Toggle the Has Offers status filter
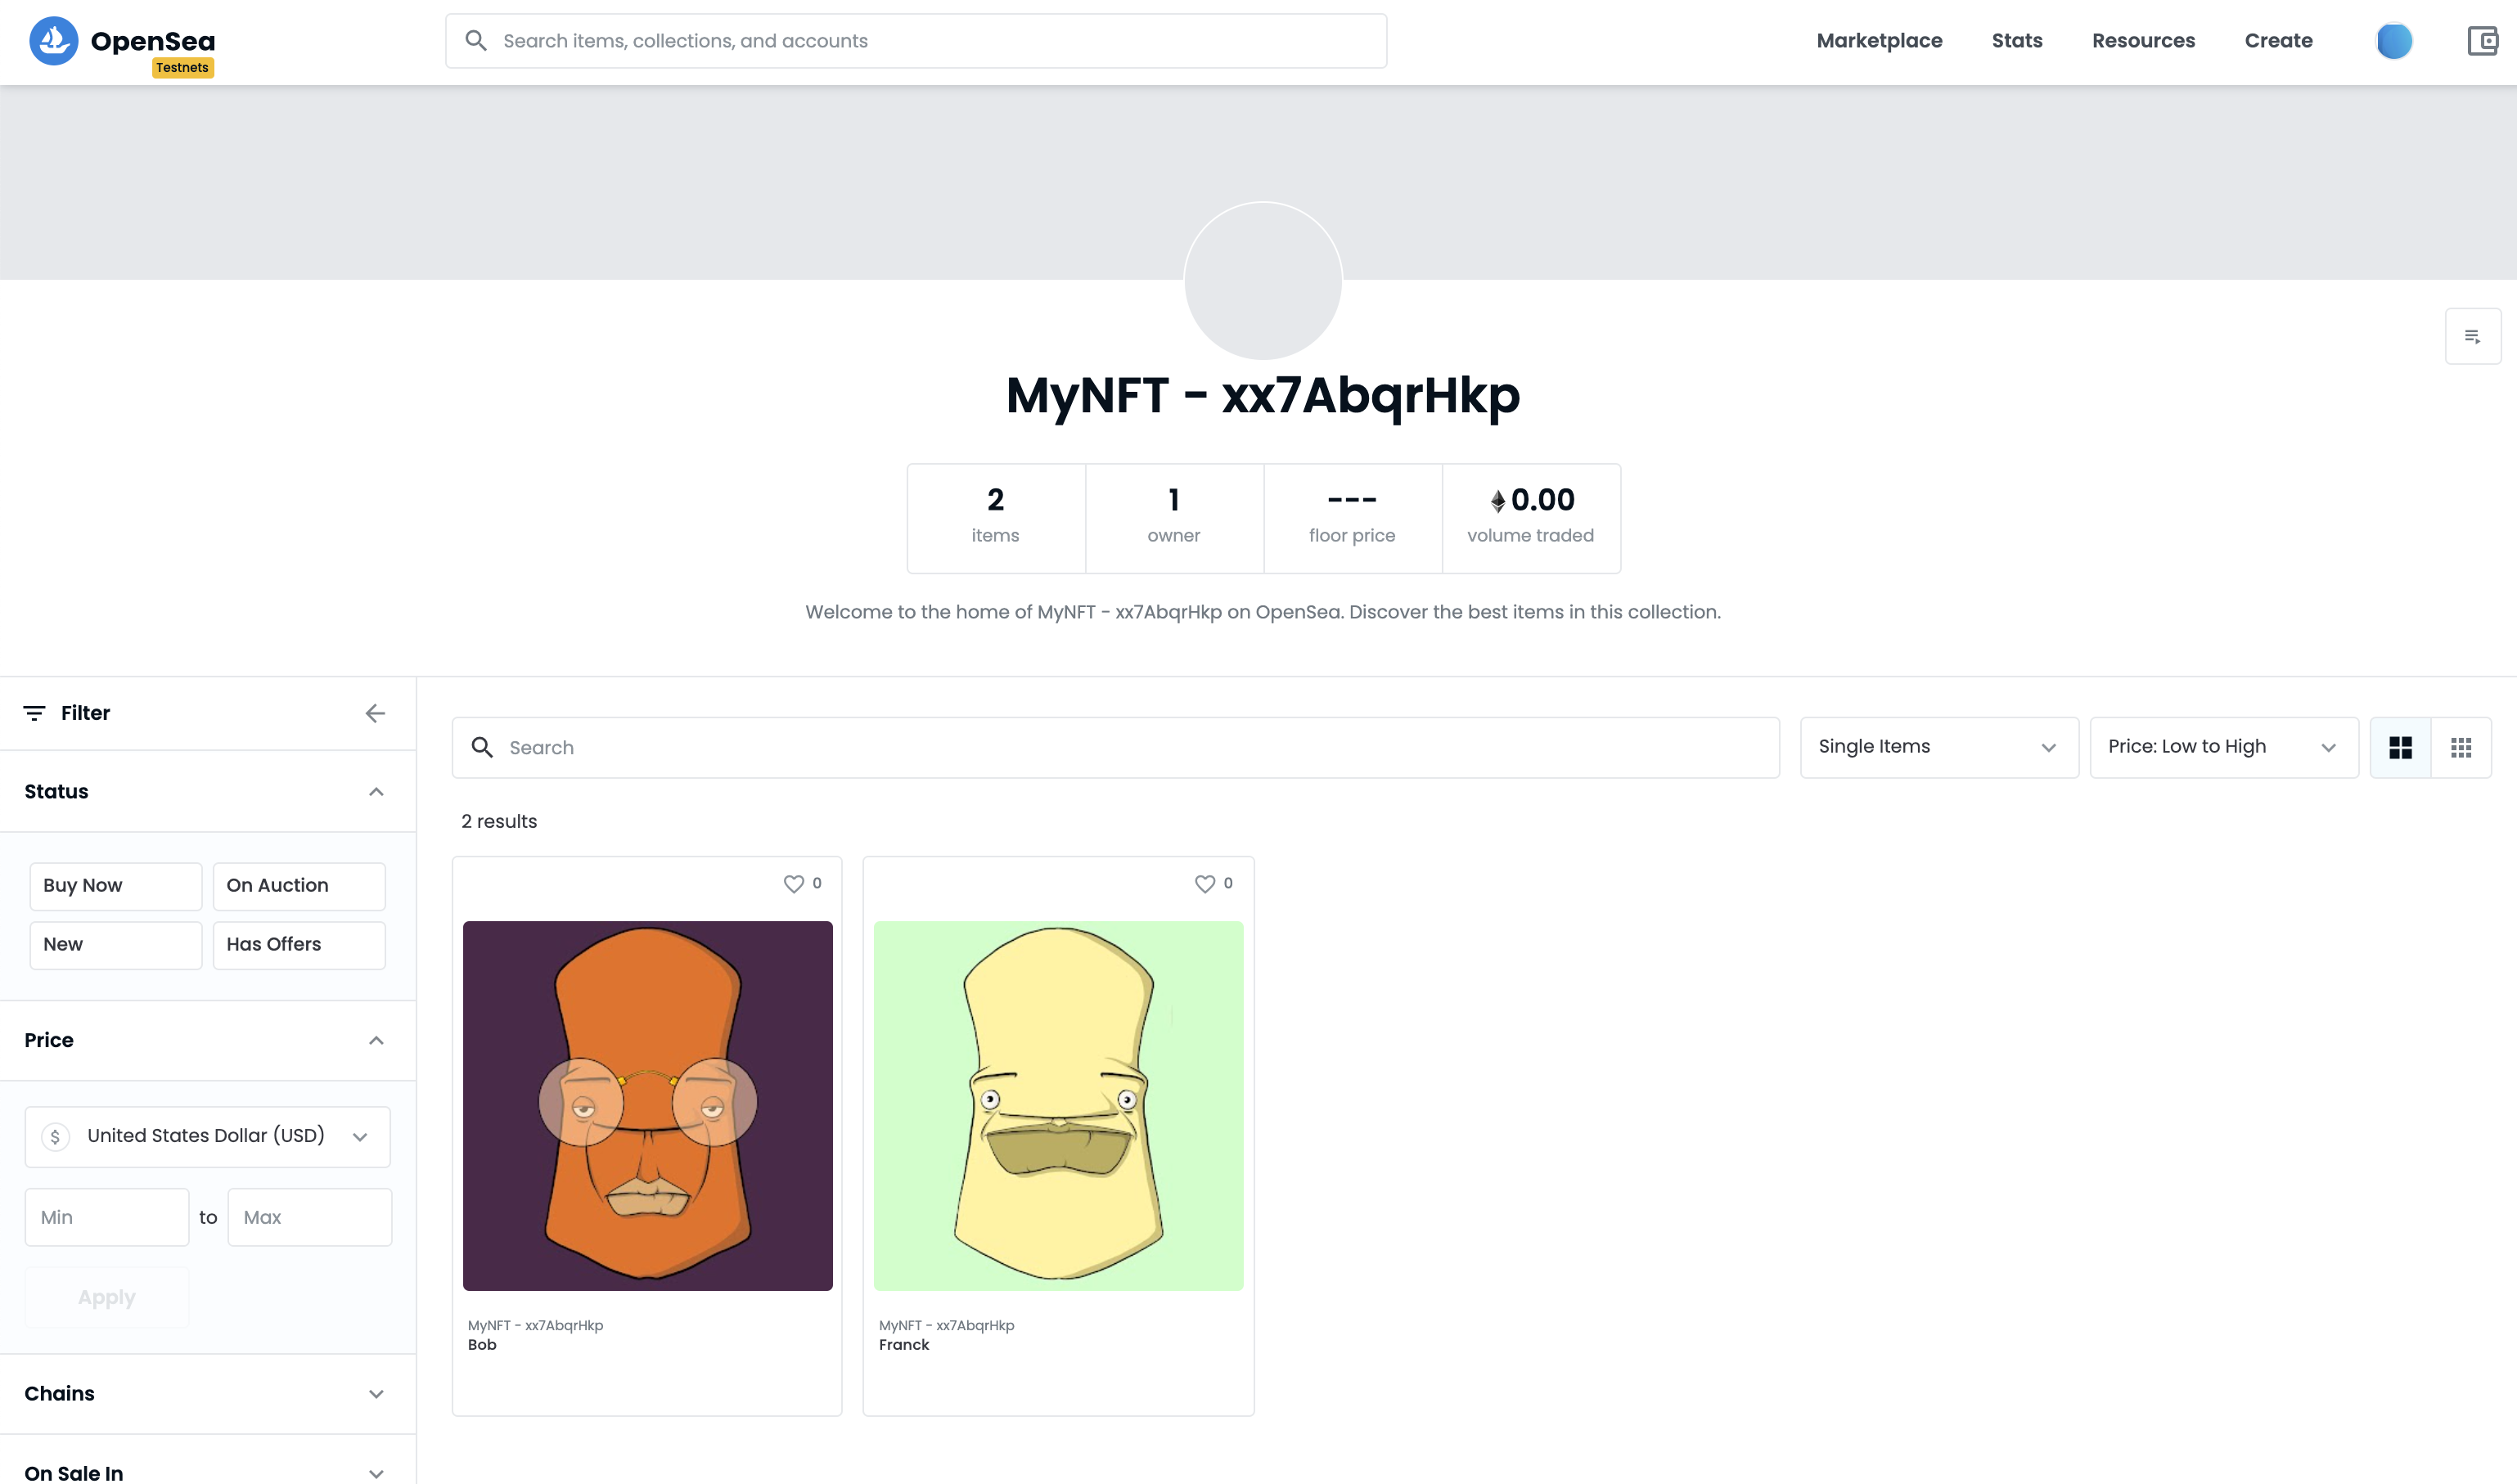 click(298, 945)
